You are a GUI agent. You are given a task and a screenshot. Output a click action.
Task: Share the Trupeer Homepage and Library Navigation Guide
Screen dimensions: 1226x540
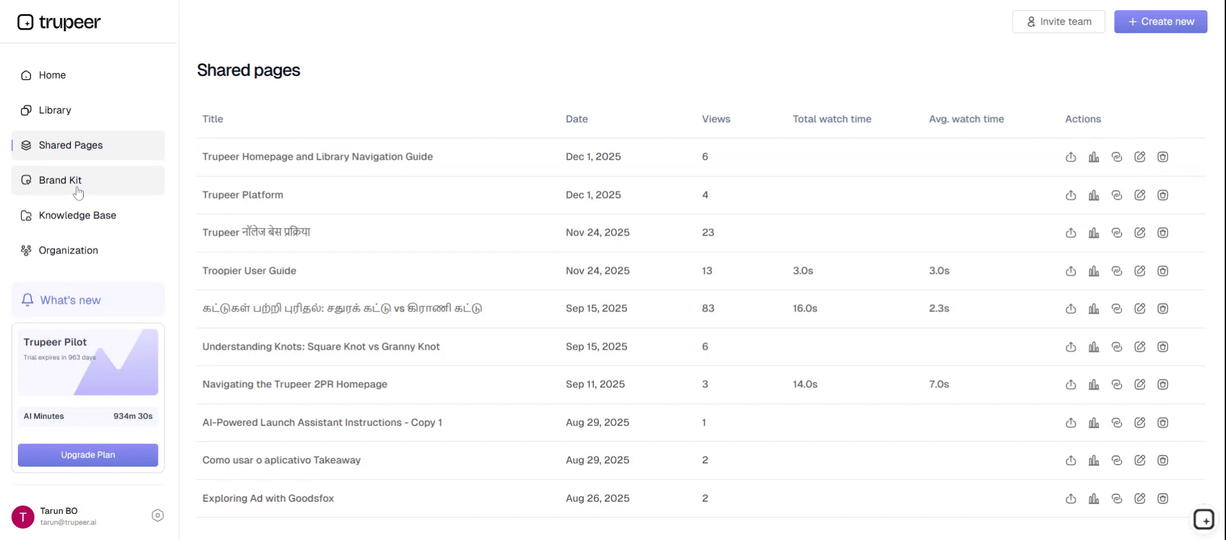1071,157
